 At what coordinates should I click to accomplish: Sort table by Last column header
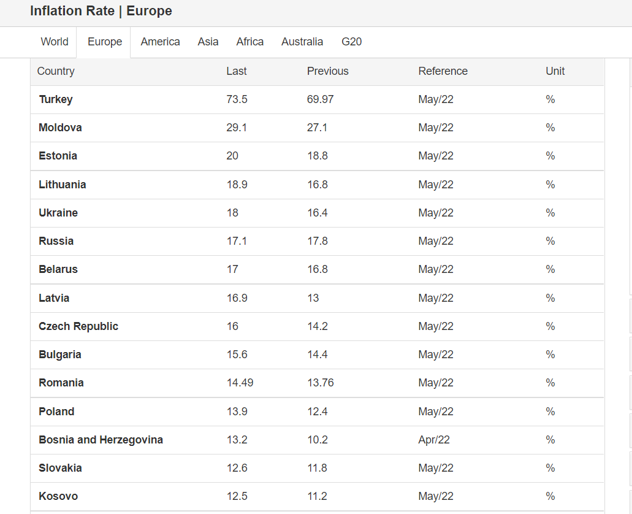point(237,71)
